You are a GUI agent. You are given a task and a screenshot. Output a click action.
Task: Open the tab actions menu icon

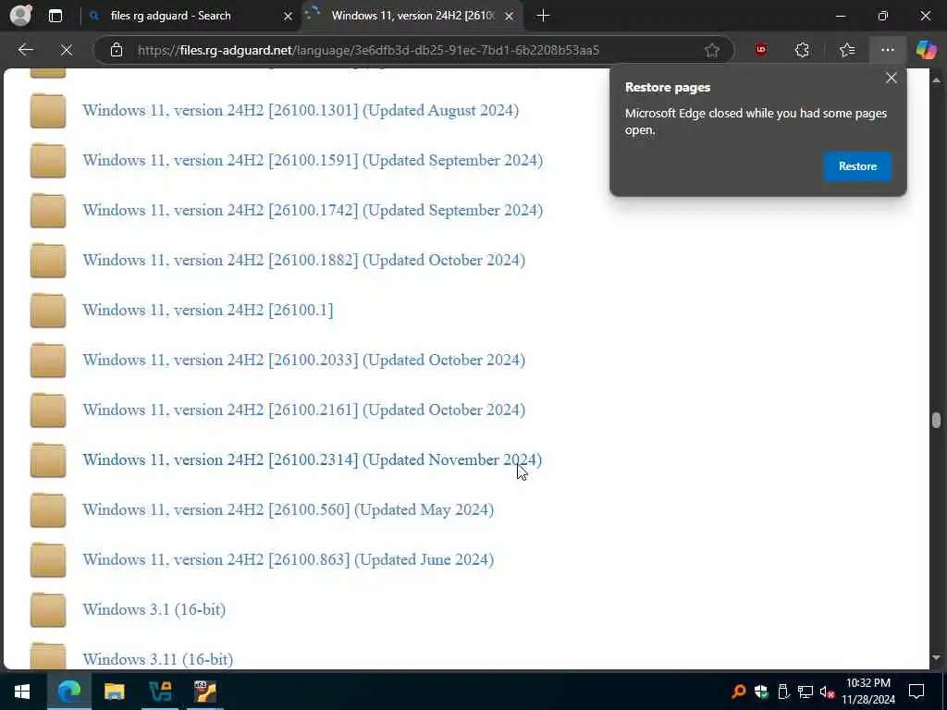click(x=55, y=16)
